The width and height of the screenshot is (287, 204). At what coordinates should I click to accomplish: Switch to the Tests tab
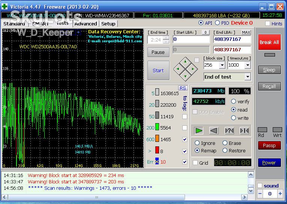point(62,23)
